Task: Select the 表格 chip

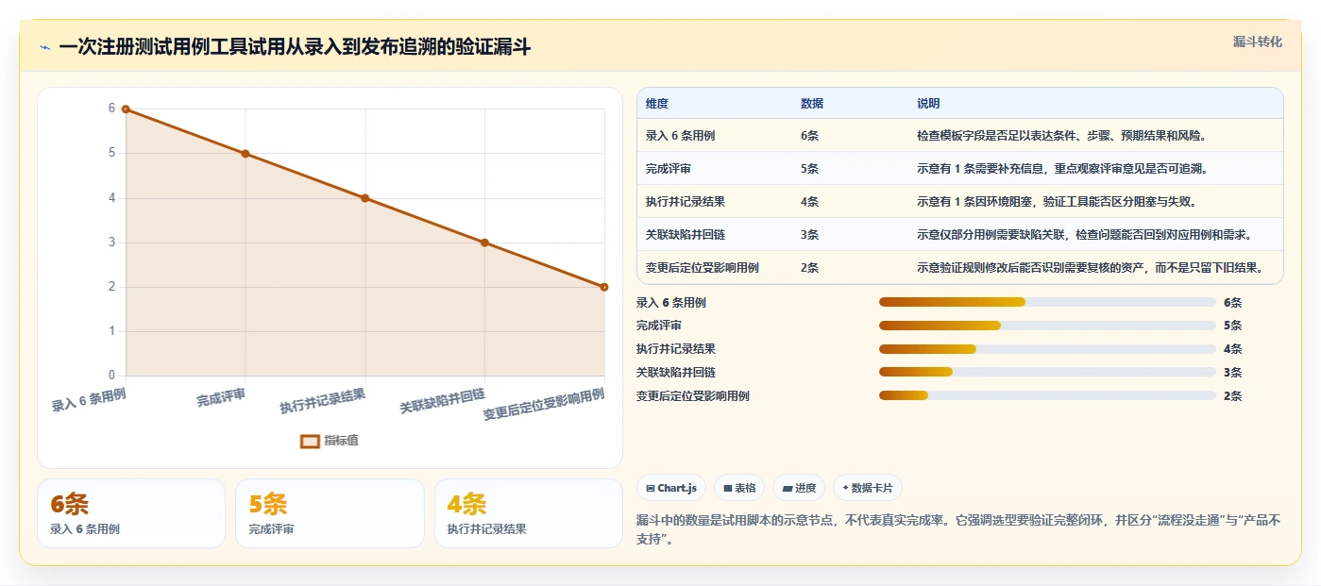Action: (x=739, y=488)
